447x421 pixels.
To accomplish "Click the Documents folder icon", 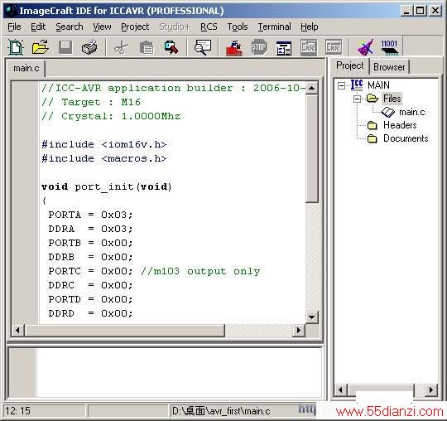I will tap(372, 138).
